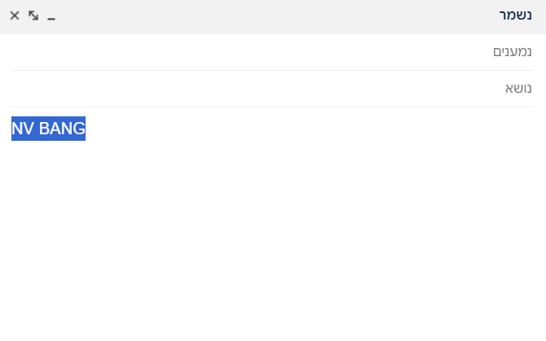Click the נמענים placeholder label
546x341 pixels.
[x=513, y=52]
